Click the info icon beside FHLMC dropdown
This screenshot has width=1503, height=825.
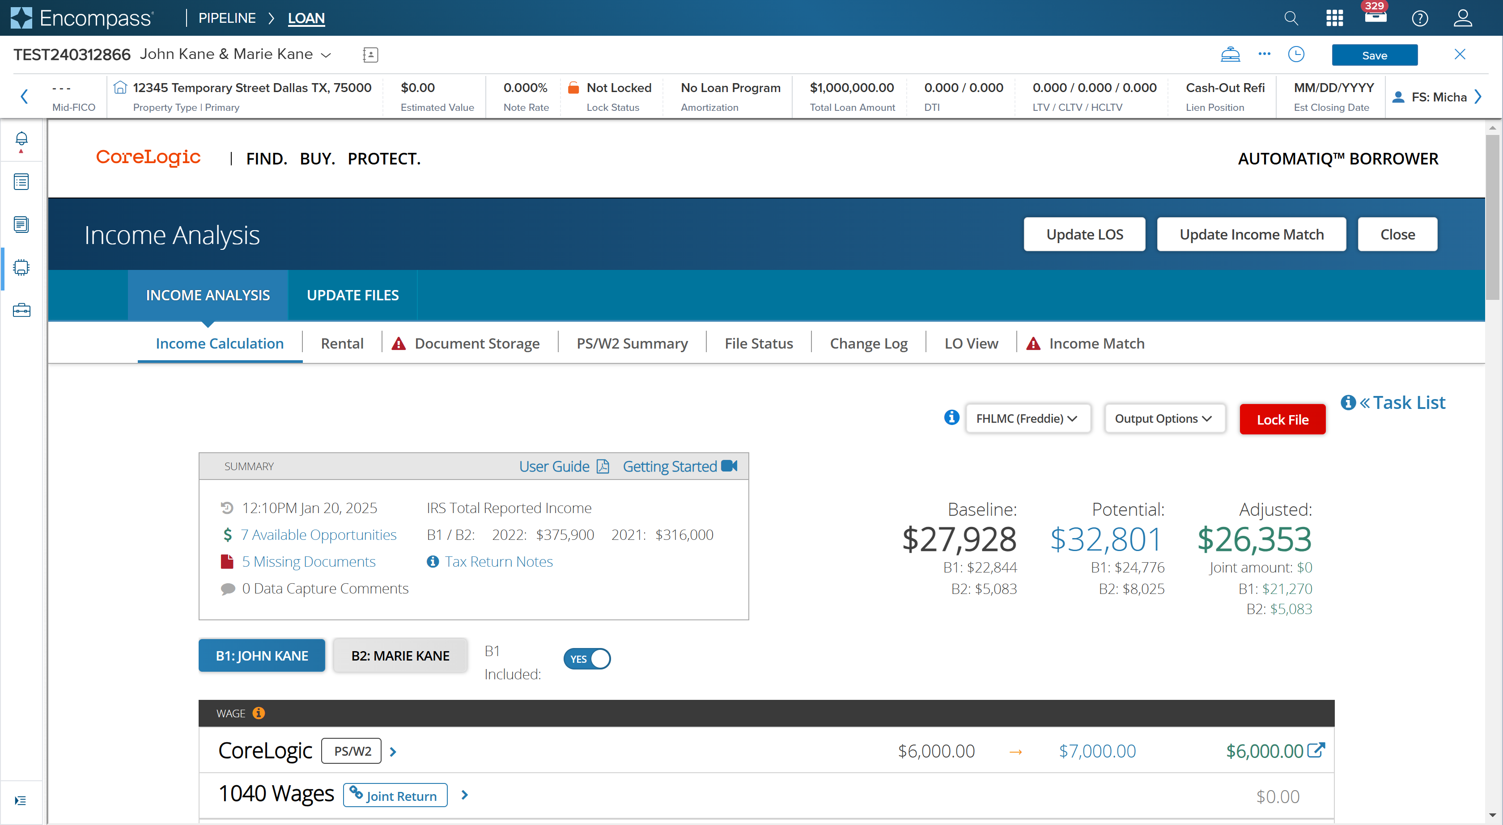coord(951,417)
